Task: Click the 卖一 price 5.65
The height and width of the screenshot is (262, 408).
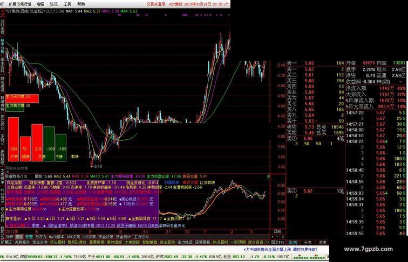Action: pyautogui.click(x=309, y=63)
